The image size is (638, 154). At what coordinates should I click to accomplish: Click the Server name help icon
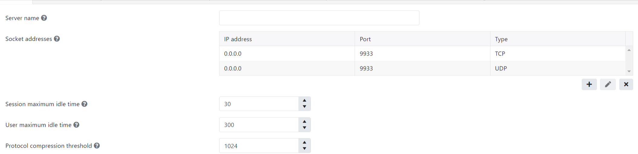[x=44, y=18]
